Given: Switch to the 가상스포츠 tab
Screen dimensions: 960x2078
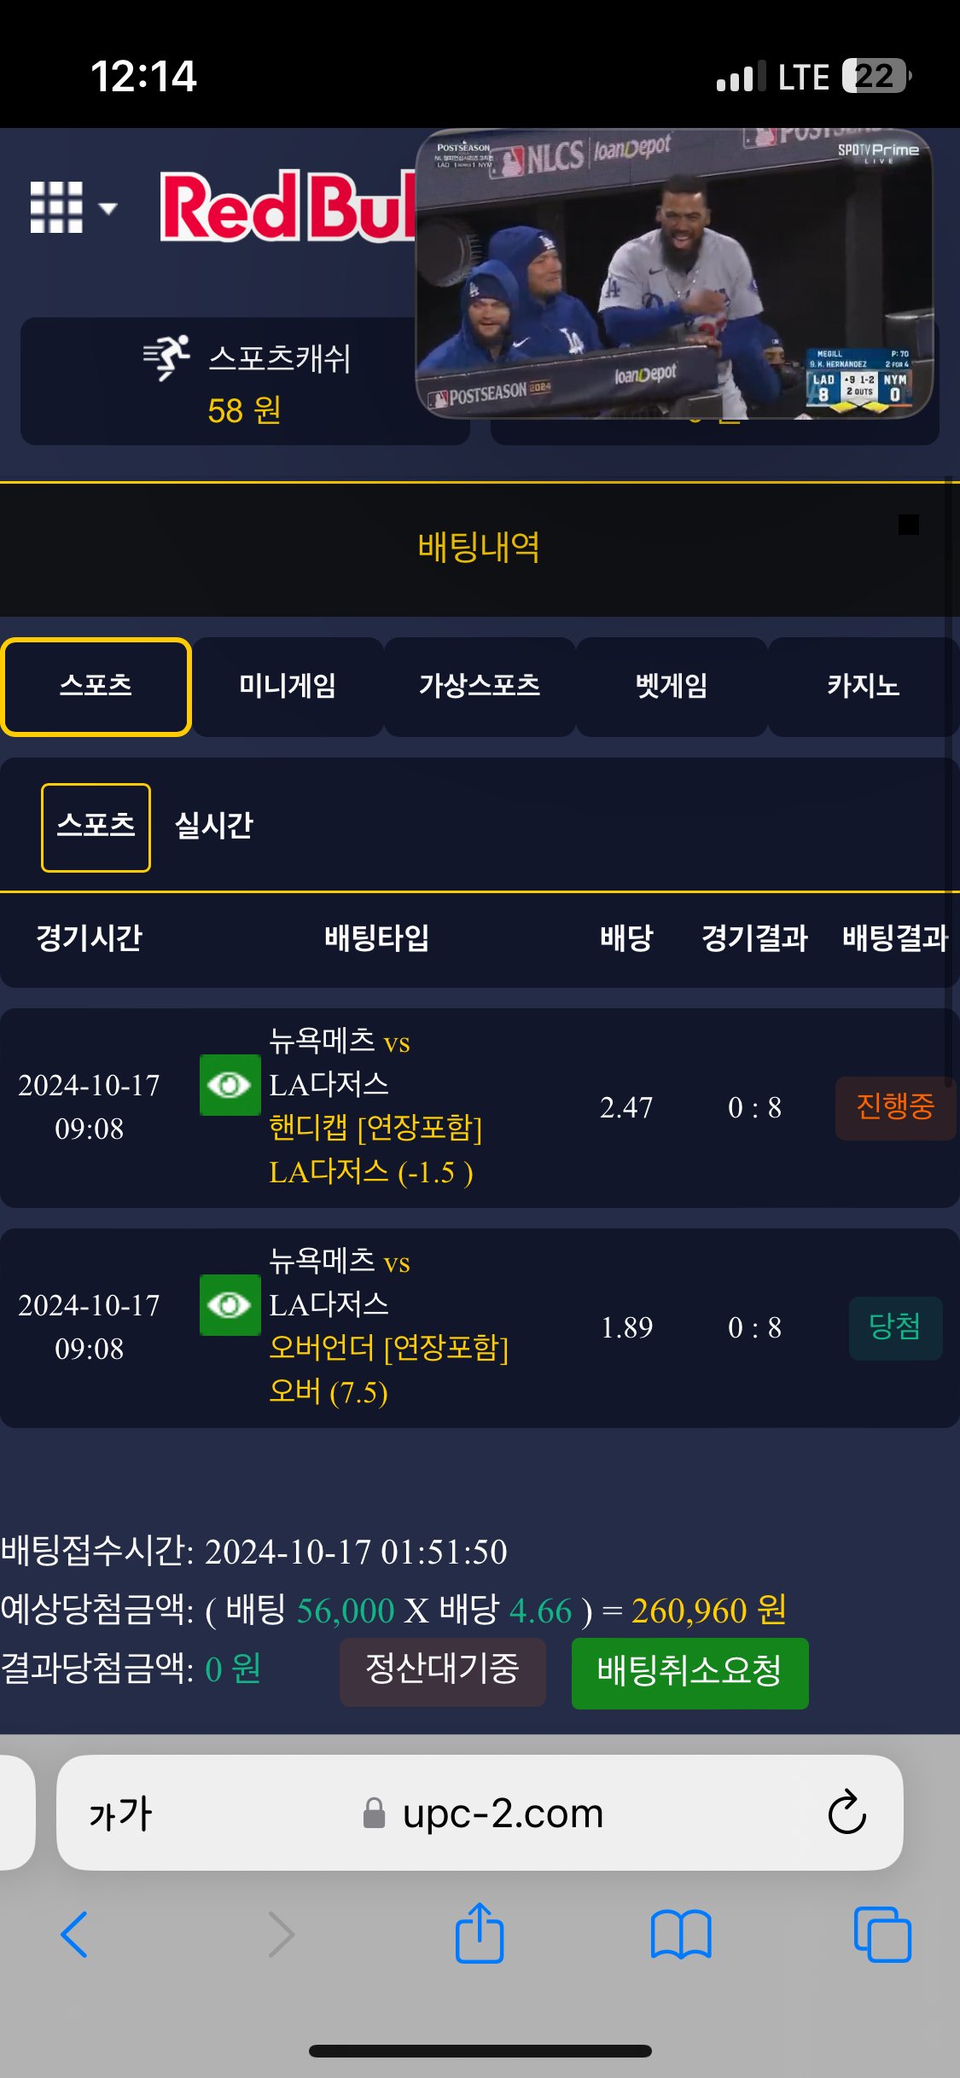Looking at the screenshot, I should pyautogui.click(x=480, y=687).
